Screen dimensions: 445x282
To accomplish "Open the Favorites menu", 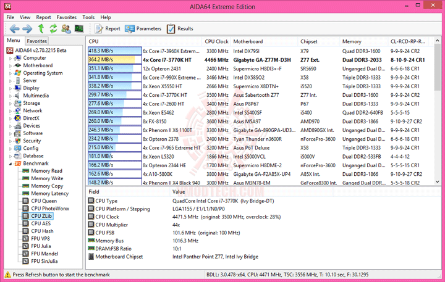I will pyautogui.click(x=67, y=17).
